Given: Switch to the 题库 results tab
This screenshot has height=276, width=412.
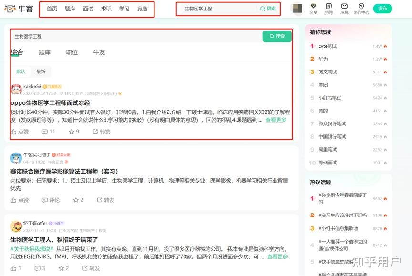Looking at the screenshot, I should pos(45,52).
